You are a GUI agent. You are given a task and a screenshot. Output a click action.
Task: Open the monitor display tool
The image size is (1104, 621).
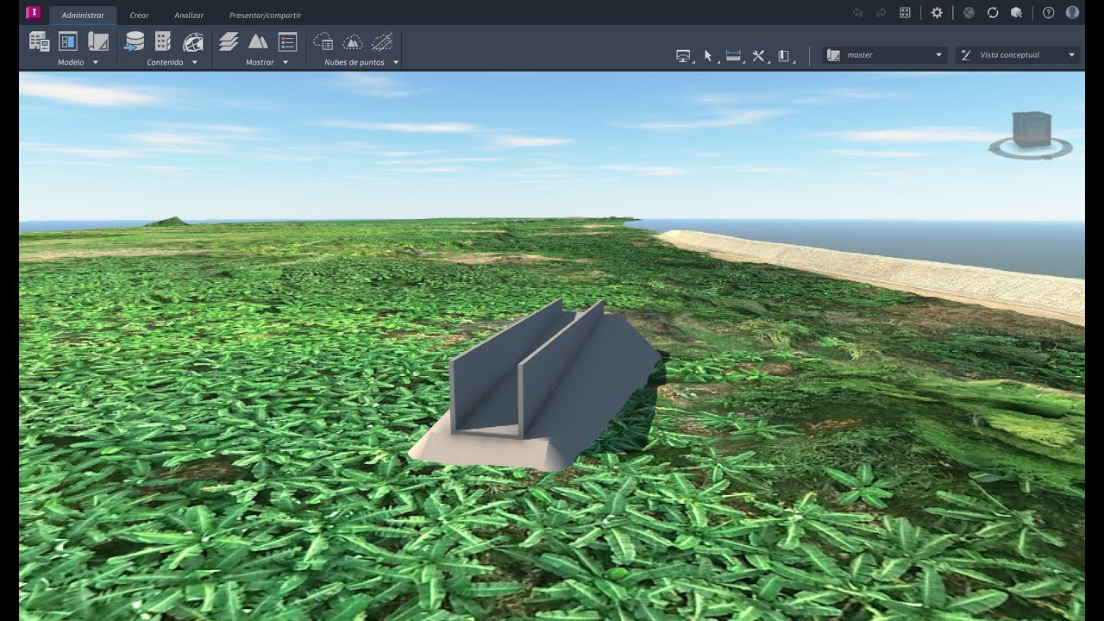click(x=684, y=56)
